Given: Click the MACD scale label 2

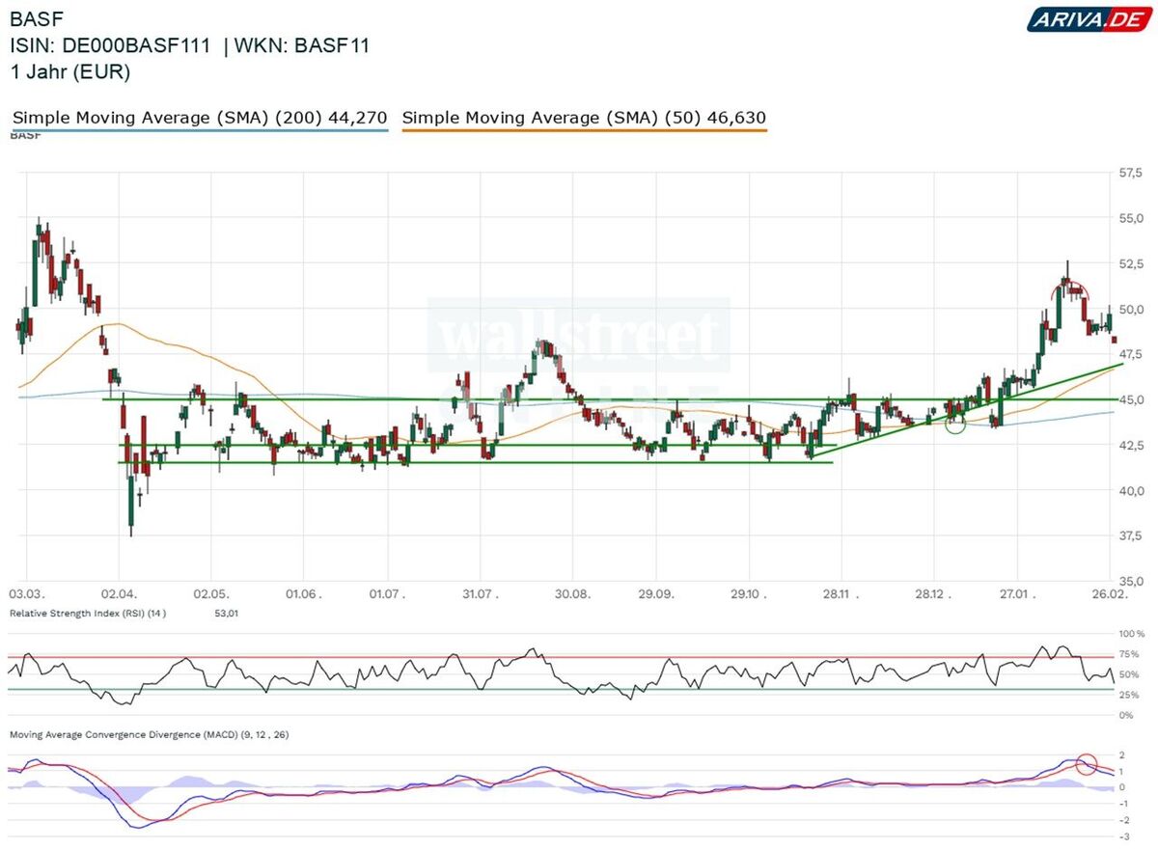Looking at the screenshot, I should [x=1121, y=754].
